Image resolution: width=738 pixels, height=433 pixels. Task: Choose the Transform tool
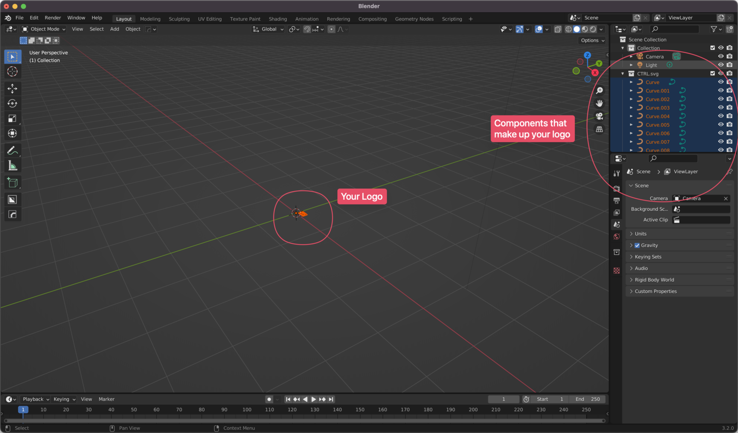click(12, 133)
